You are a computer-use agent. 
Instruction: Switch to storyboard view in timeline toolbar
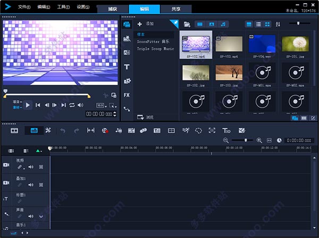click(x=14, y=130)
